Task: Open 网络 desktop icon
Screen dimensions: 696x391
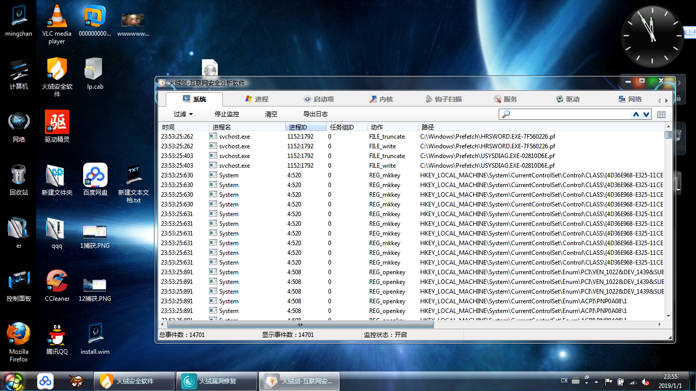Action: [19, 127]
